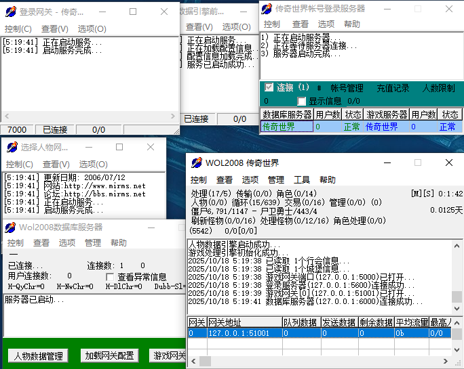Open 选项 menu in WOL2008 传奇世界
The image size is (464, 369).
point(250,179)
